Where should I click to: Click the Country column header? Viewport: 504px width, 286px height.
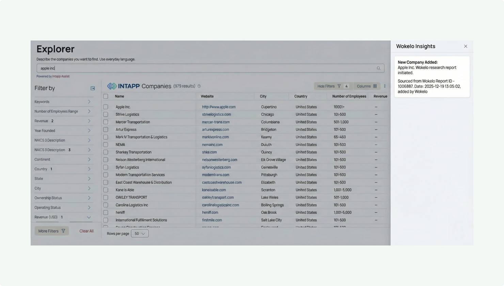pyautogui.click(x=301, y=96)
